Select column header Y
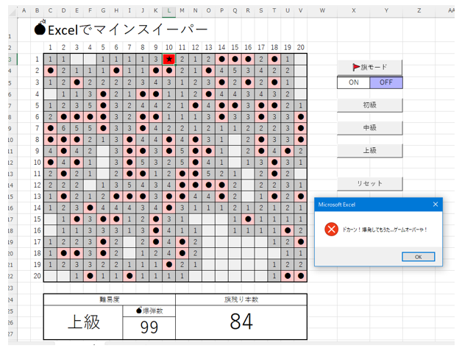This screenshot has height=351, width=462. point(386,10)
